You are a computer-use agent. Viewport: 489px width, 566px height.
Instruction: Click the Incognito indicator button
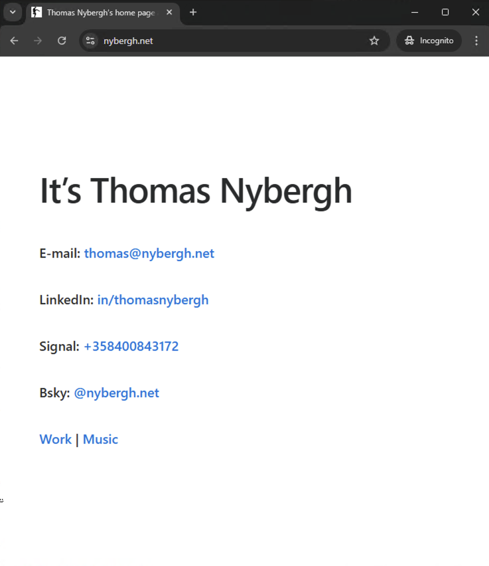click(x=429, y=41)
